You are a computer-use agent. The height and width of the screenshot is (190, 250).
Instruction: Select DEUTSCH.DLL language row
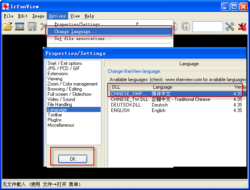[x=176, y=105]
